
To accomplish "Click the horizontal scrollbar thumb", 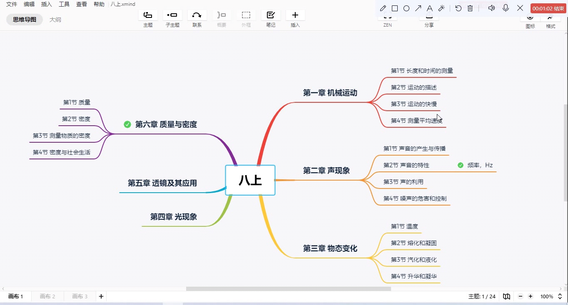I will (x=288, y=288).
